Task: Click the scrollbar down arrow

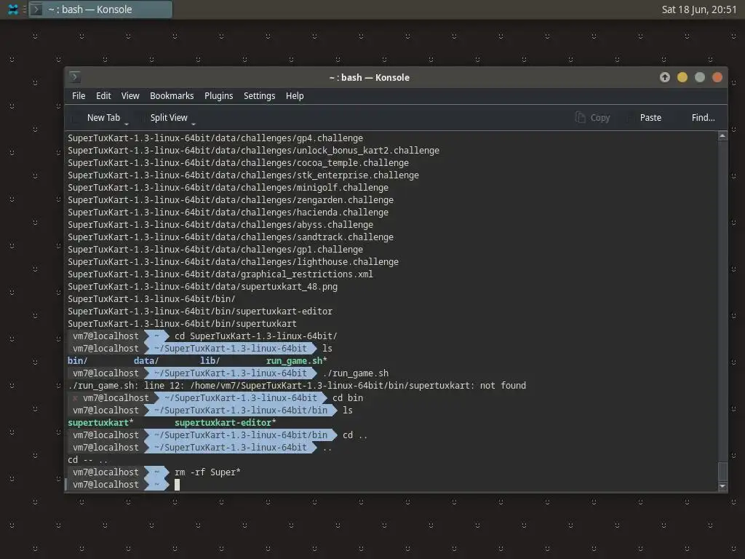Action: [x=722, y=486]
